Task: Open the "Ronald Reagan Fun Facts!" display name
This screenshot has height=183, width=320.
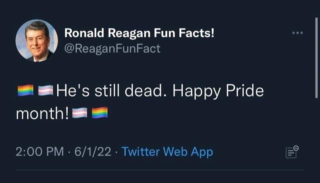Action: point(139,33)
